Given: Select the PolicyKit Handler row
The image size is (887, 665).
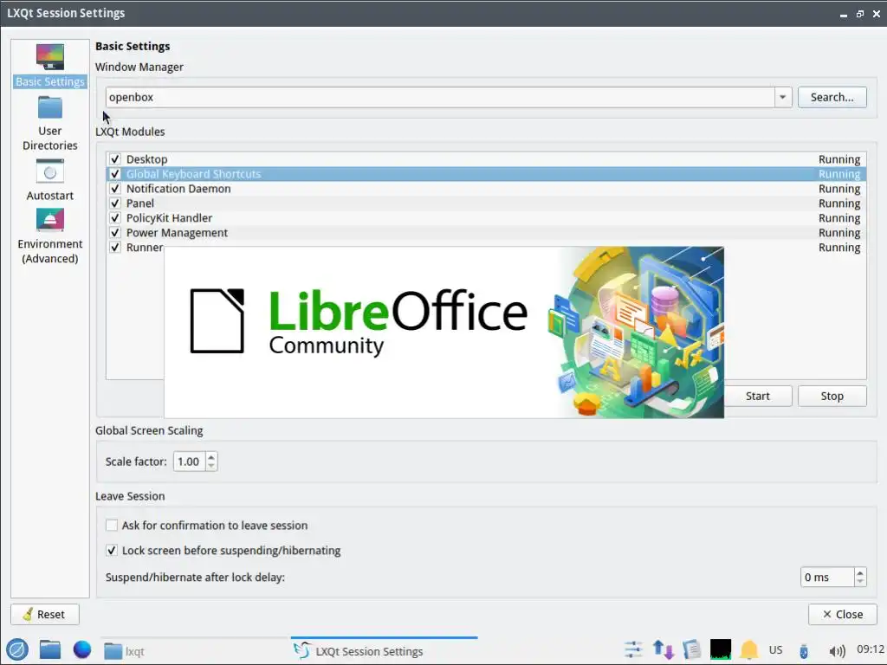Looking at the screenshot, I should pyautogui.click(x=486, y=217).
